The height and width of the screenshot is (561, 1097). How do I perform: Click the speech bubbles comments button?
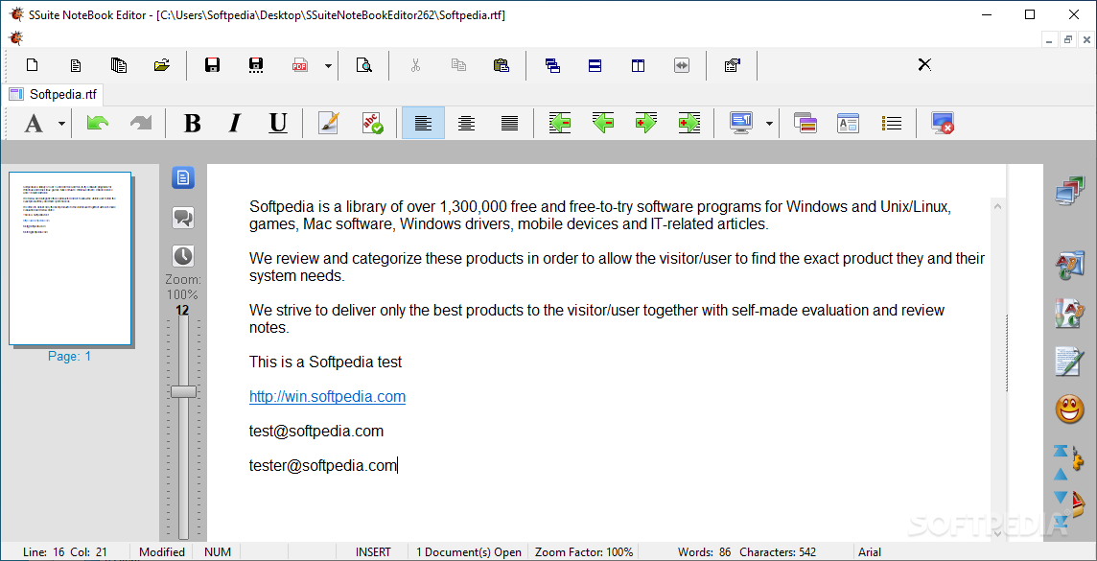coord(183,218)
